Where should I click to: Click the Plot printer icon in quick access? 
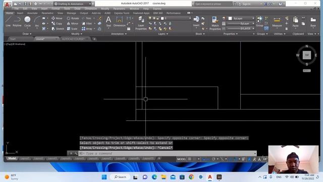(35, 4)
